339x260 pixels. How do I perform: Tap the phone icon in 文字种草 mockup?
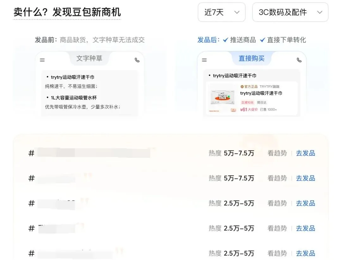[x=137, y=60]
